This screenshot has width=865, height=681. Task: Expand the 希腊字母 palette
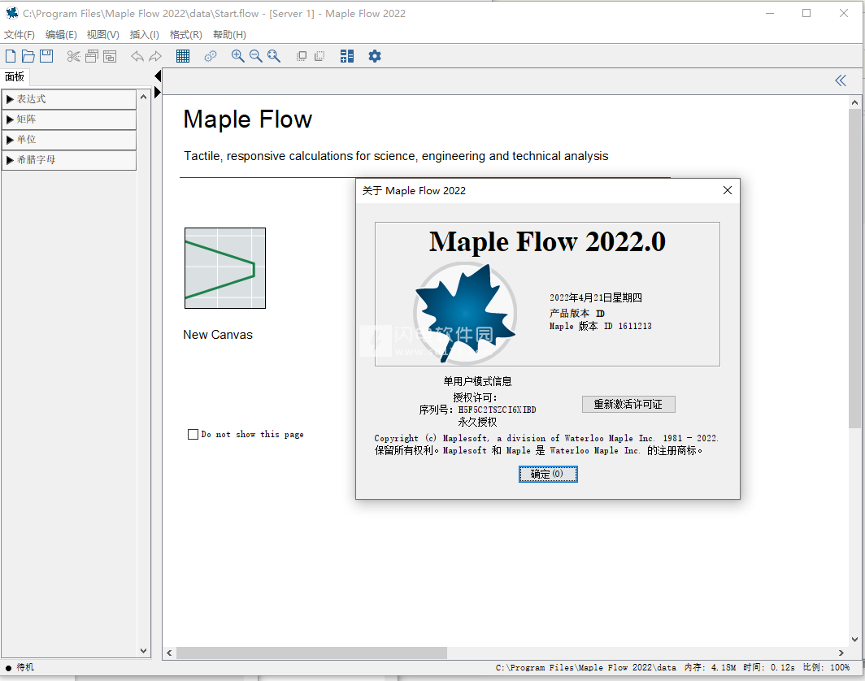click(69, 160)
